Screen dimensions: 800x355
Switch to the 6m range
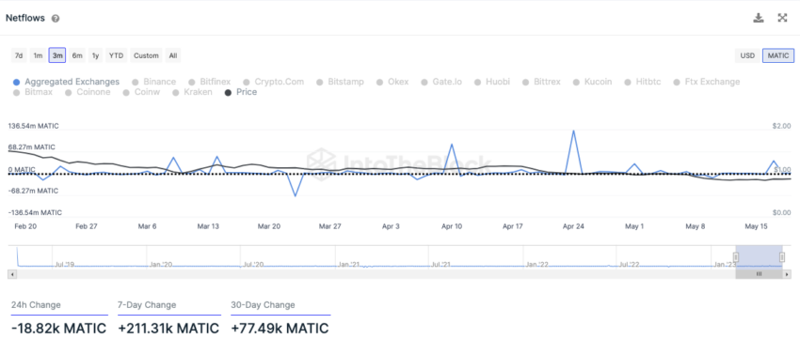(x=77, y=55)
